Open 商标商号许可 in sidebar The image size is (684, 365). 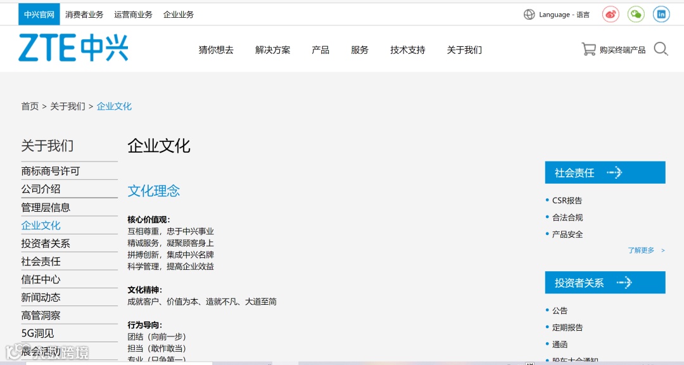pos(51,171)
